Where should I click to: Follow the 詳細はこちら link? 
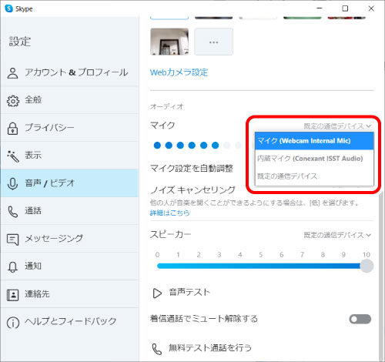[x=170, y=213]
